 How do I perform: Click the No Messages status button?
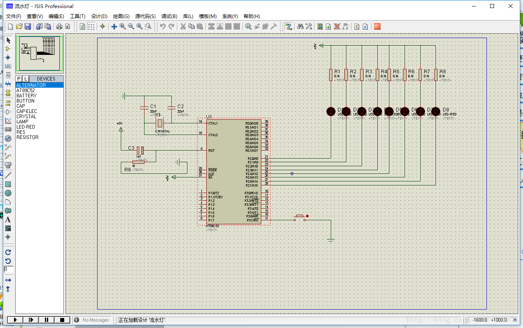[x=92, y=320]
